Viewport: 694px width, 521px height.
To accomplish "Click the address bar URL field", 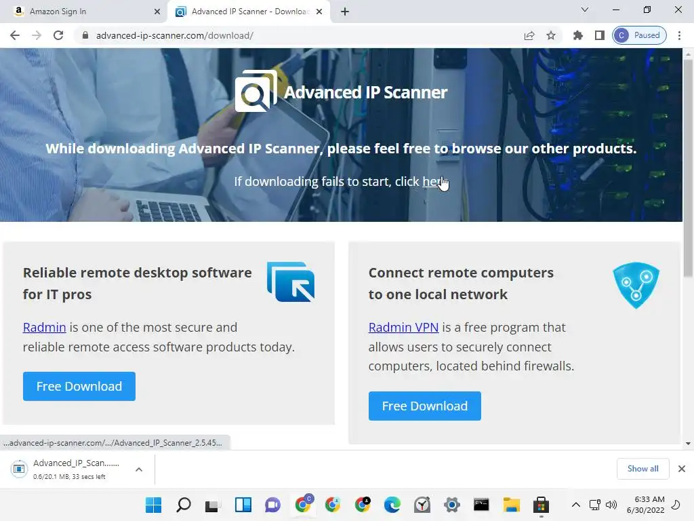I will point(301,35).
